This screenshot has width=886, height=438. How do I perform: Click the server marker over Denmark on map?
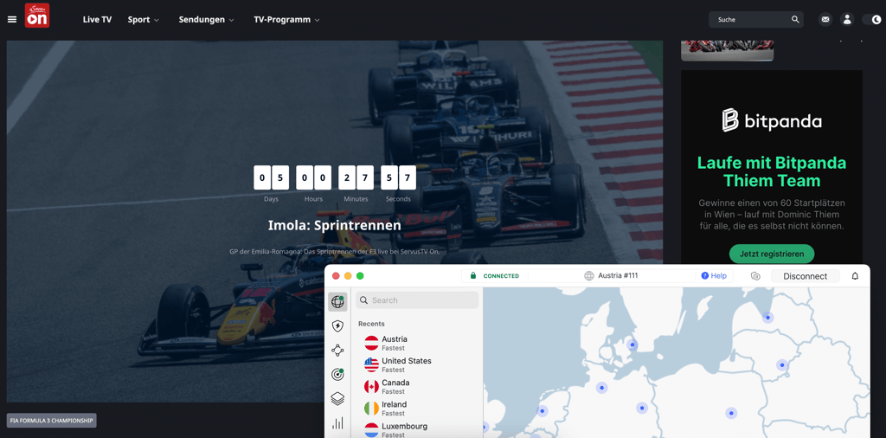coord(632,345)
